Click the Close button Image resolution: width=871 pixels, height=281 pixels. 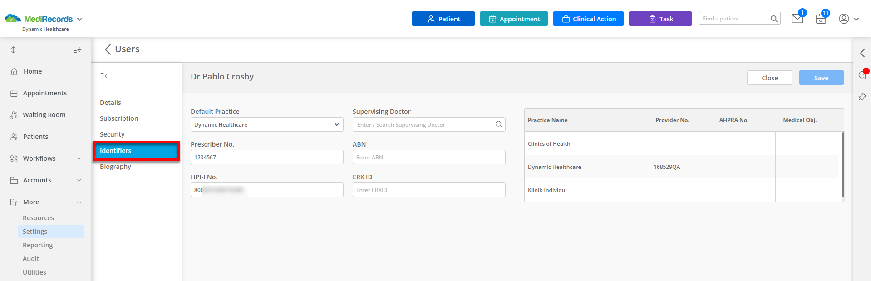pyautogui.click(x=770, y=78)
